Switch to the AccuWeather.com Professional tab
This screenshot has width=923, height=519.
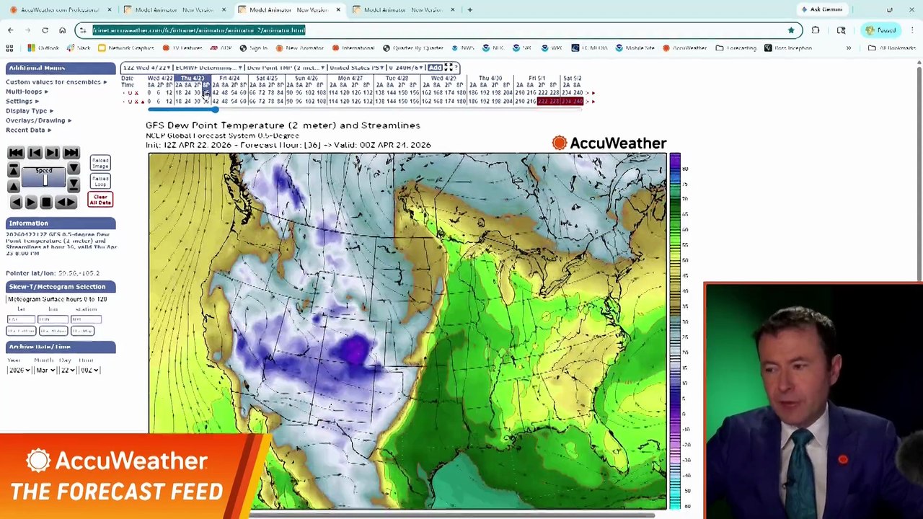click(x=61, y=10)
